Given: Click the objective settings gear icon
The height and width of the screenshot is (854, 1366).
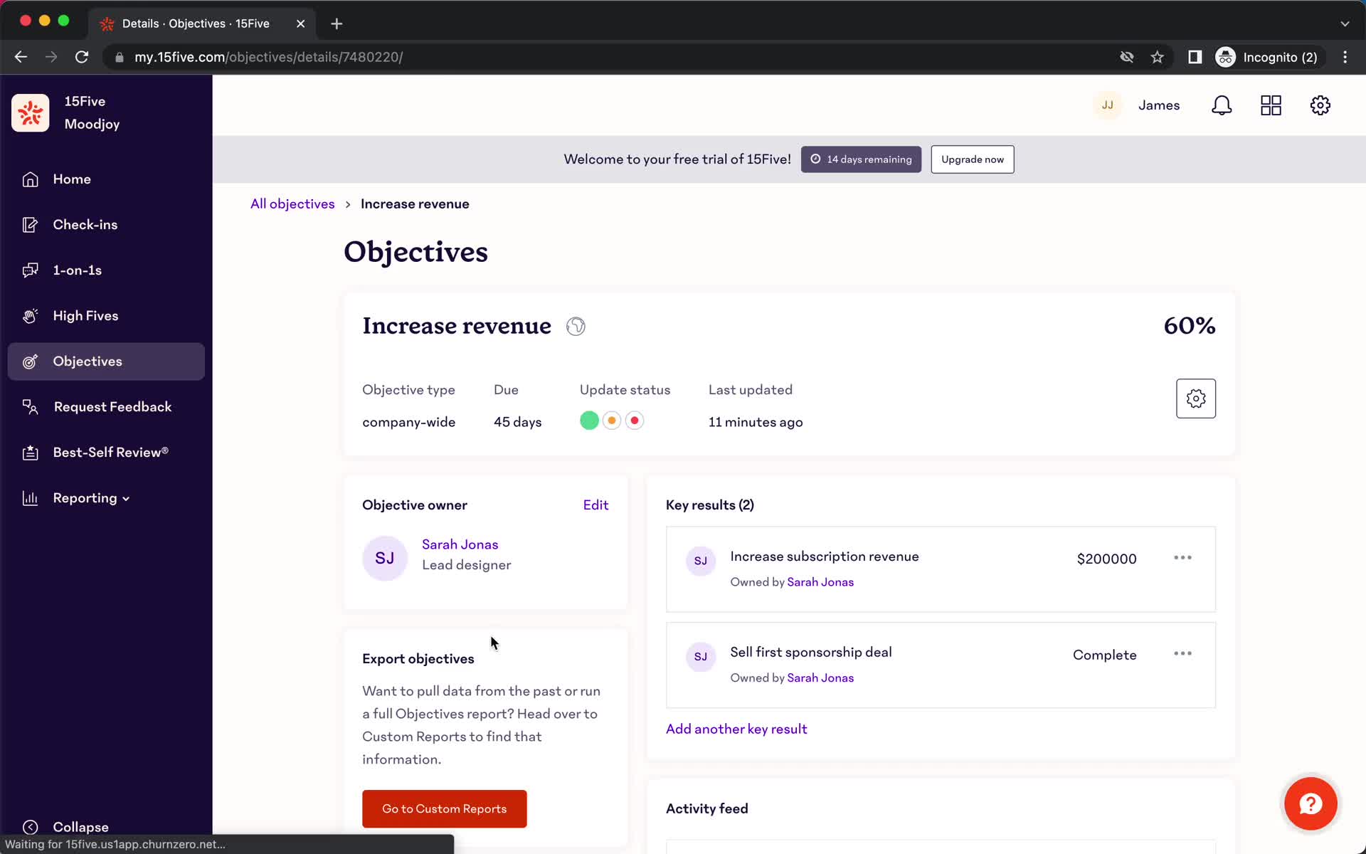Looking at the screenshot, I should (x=1197, y=399).
